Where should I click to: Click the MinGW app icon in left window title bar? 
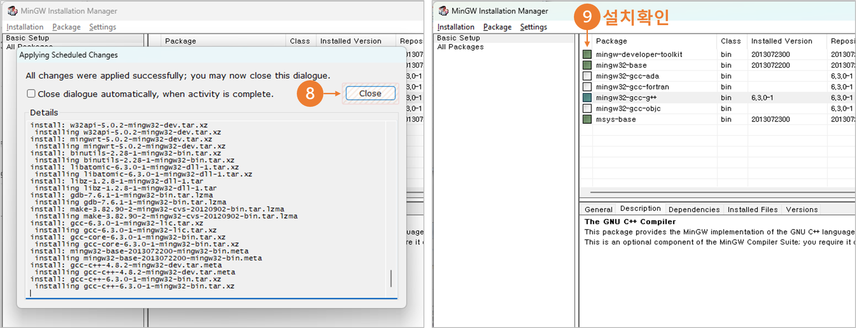(x=13, y=11)
